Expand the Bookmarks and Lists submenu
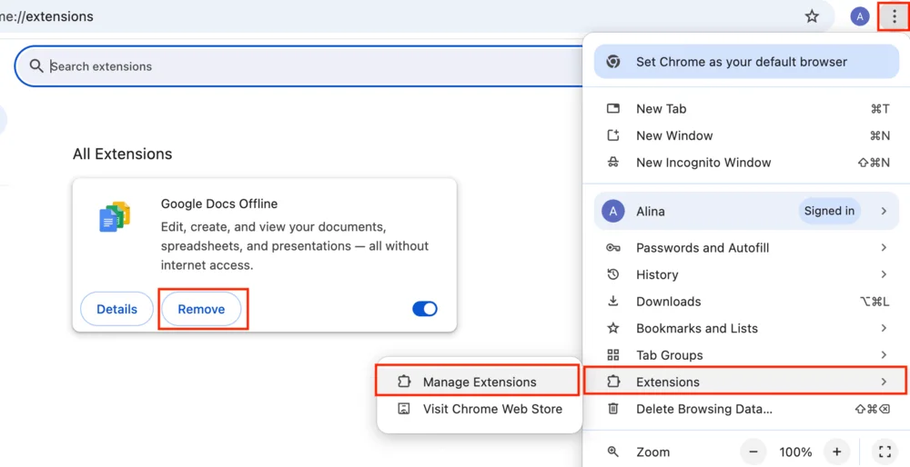This screenshot has height=467, width=910. pos(884,328)
